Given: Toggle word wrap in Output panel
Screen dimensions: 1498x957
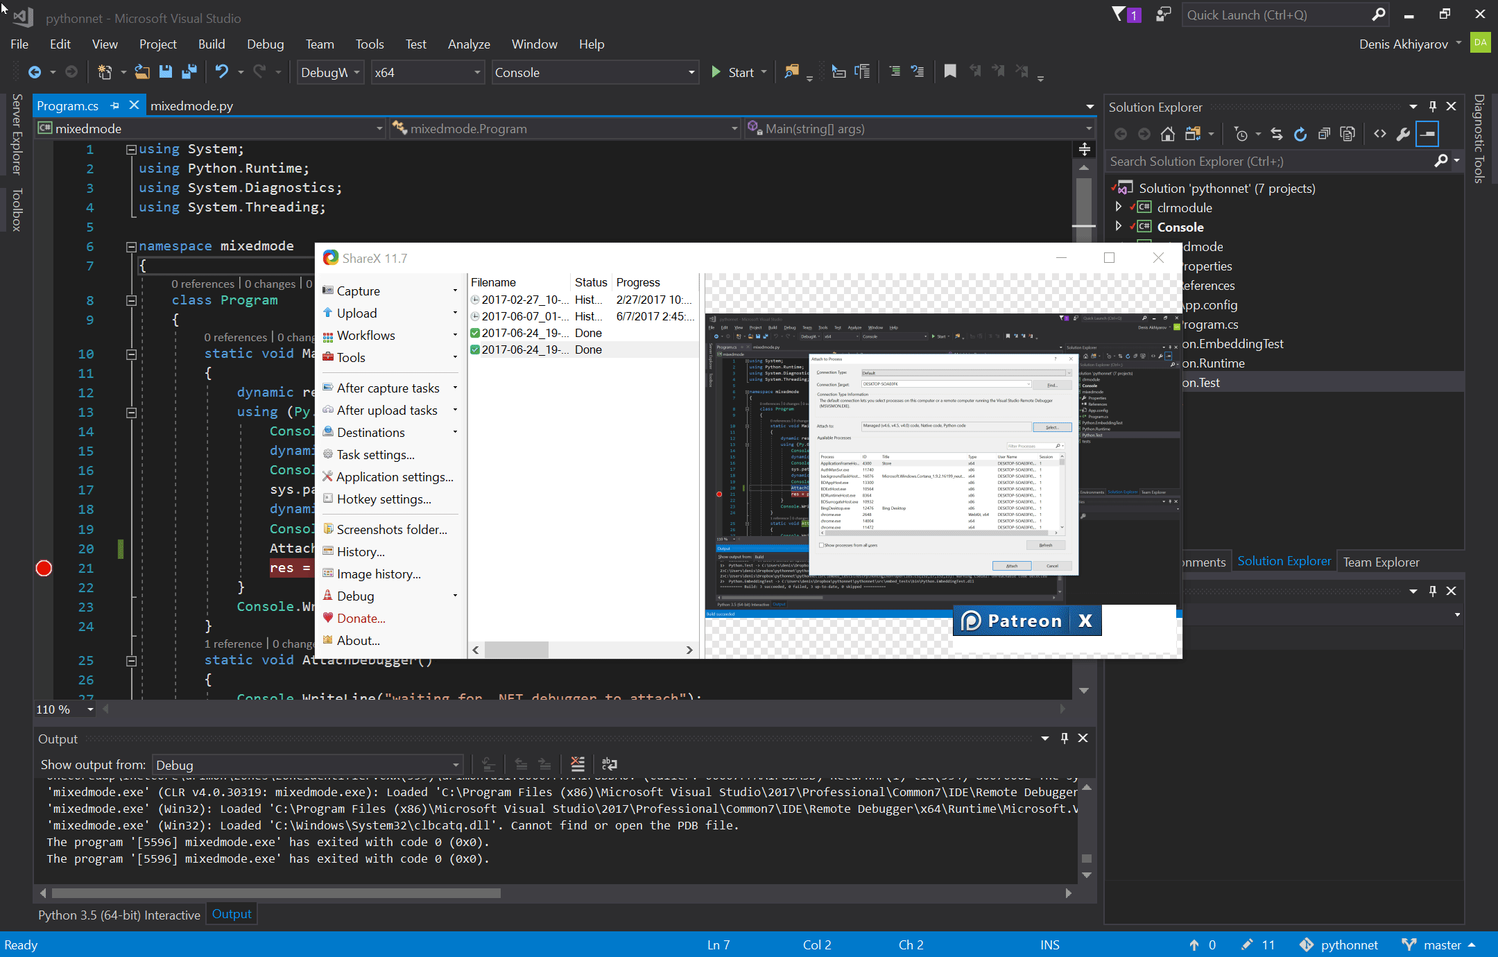Looking at the screenshot, I should (x=609, y=764).
